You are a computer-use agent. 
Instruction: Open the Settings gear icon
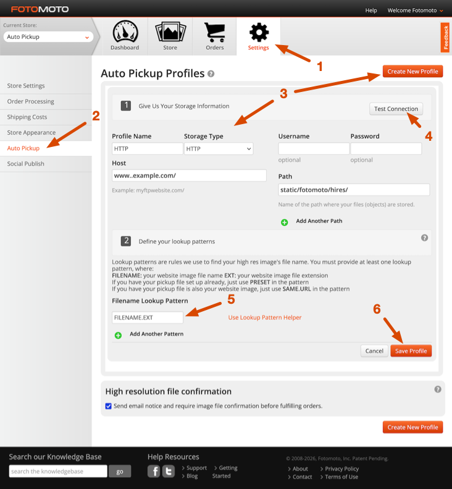point(259,32)
